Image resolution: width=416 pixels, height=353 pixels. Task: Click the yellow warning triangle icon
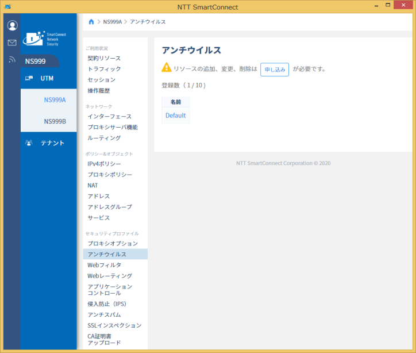click(167, 67)
